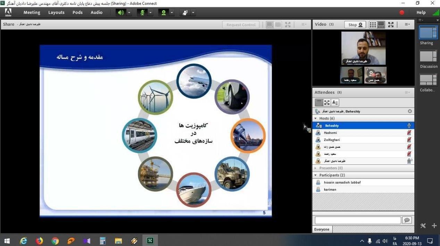Screen dimensions: 440x246
Task: Click the send chat message icon
Action: tap(407, 220)
